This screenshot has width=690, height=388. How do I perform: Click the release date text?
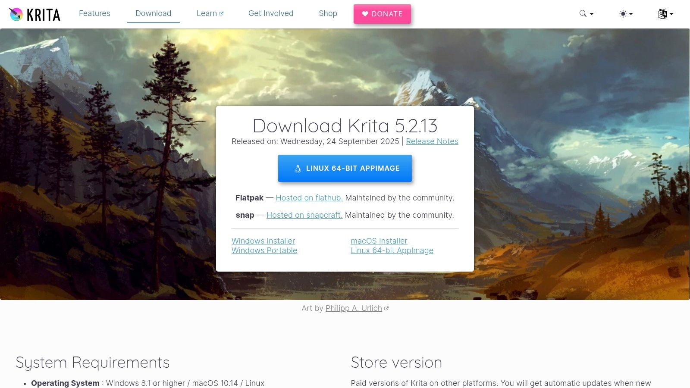[x=315, y=141]
